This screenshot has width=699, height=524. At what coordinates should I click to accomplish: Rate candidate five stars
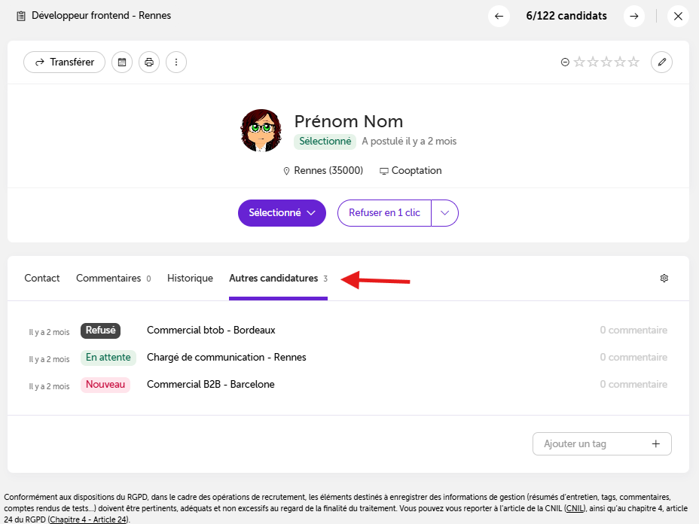click(633, 62)
